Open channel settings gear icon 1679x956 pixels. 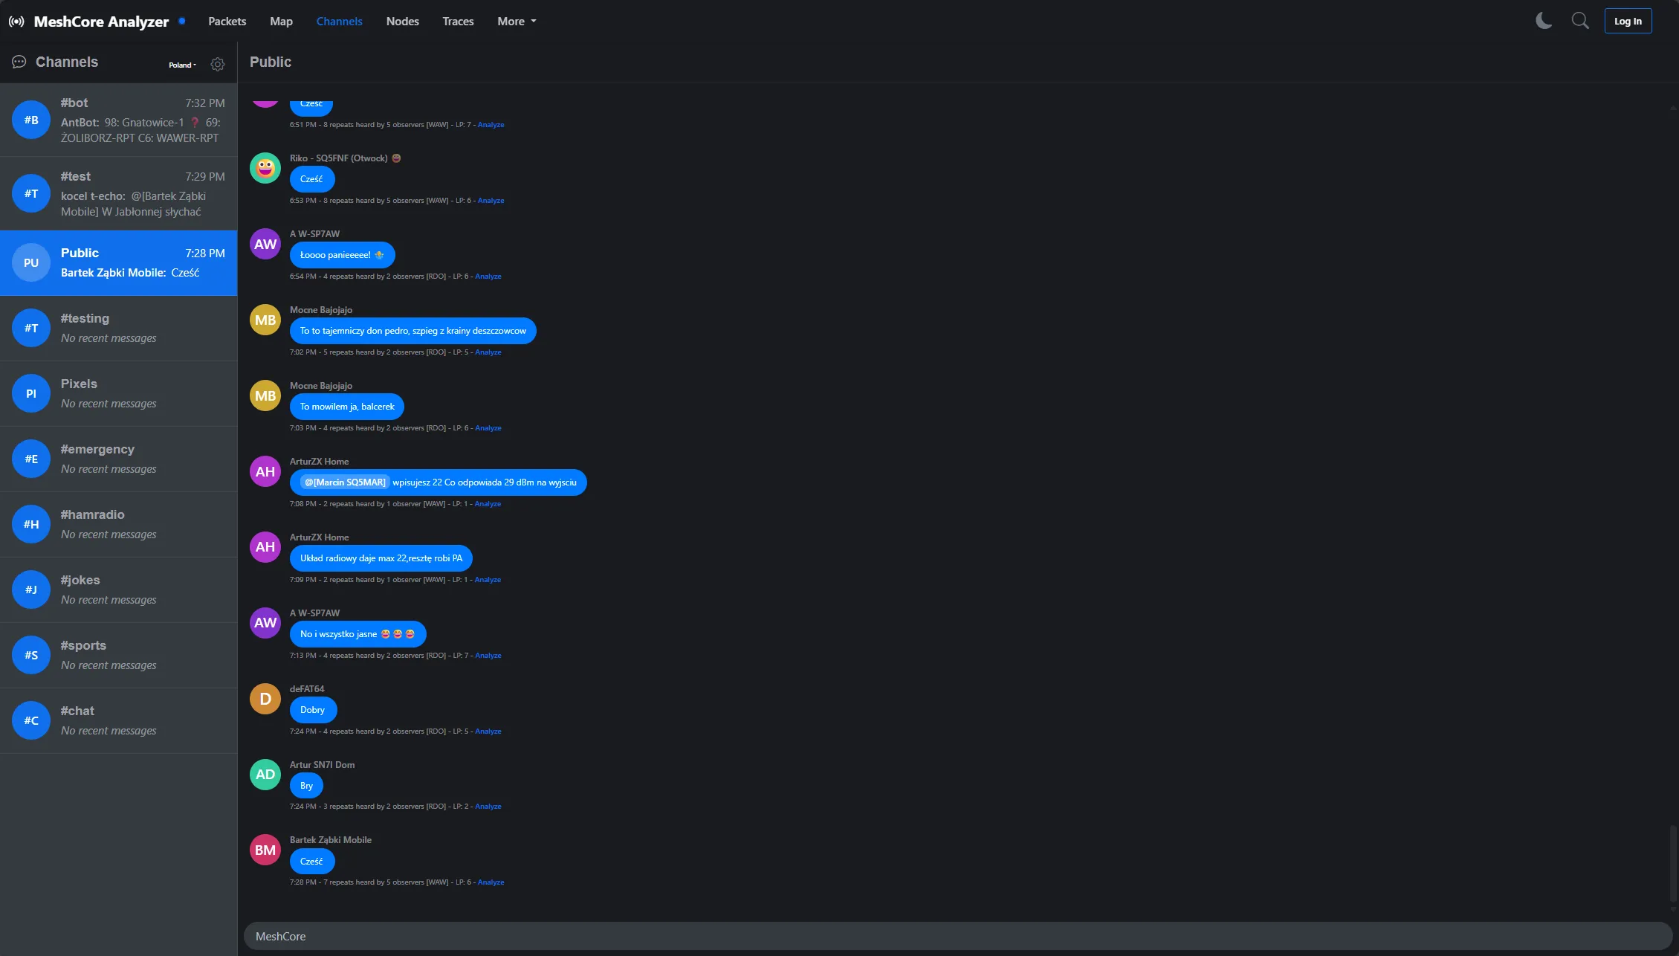(218, 65)
